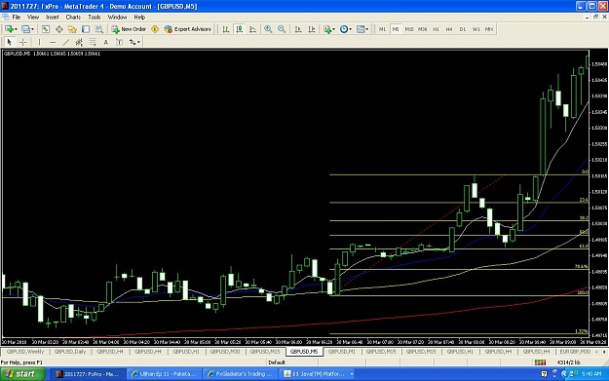The height and width of the screenshot is (381, 609).
Task: Open the Help menu
Action: tap(139, 18)
